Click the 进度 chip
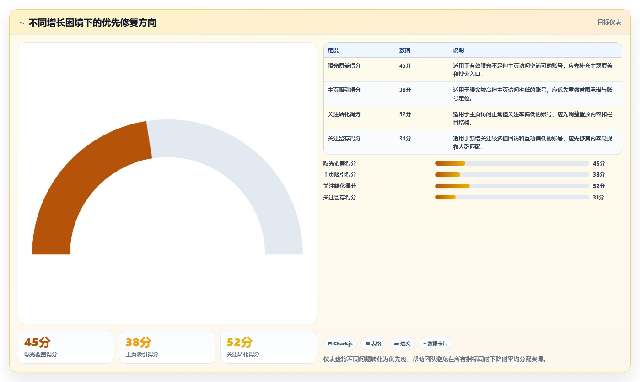Viewport: 640px width, 382px height. (402, 344)
